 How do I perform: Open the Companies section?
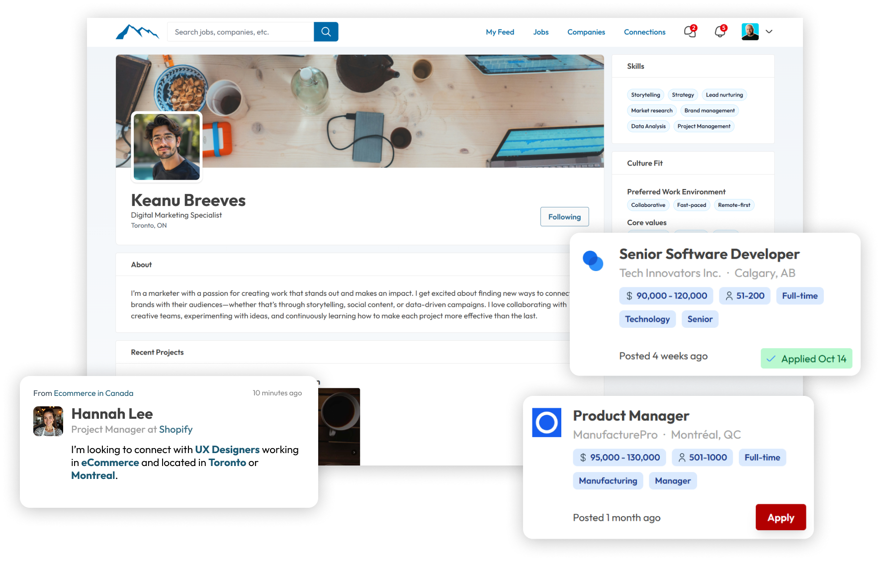(x=586, y=32)
